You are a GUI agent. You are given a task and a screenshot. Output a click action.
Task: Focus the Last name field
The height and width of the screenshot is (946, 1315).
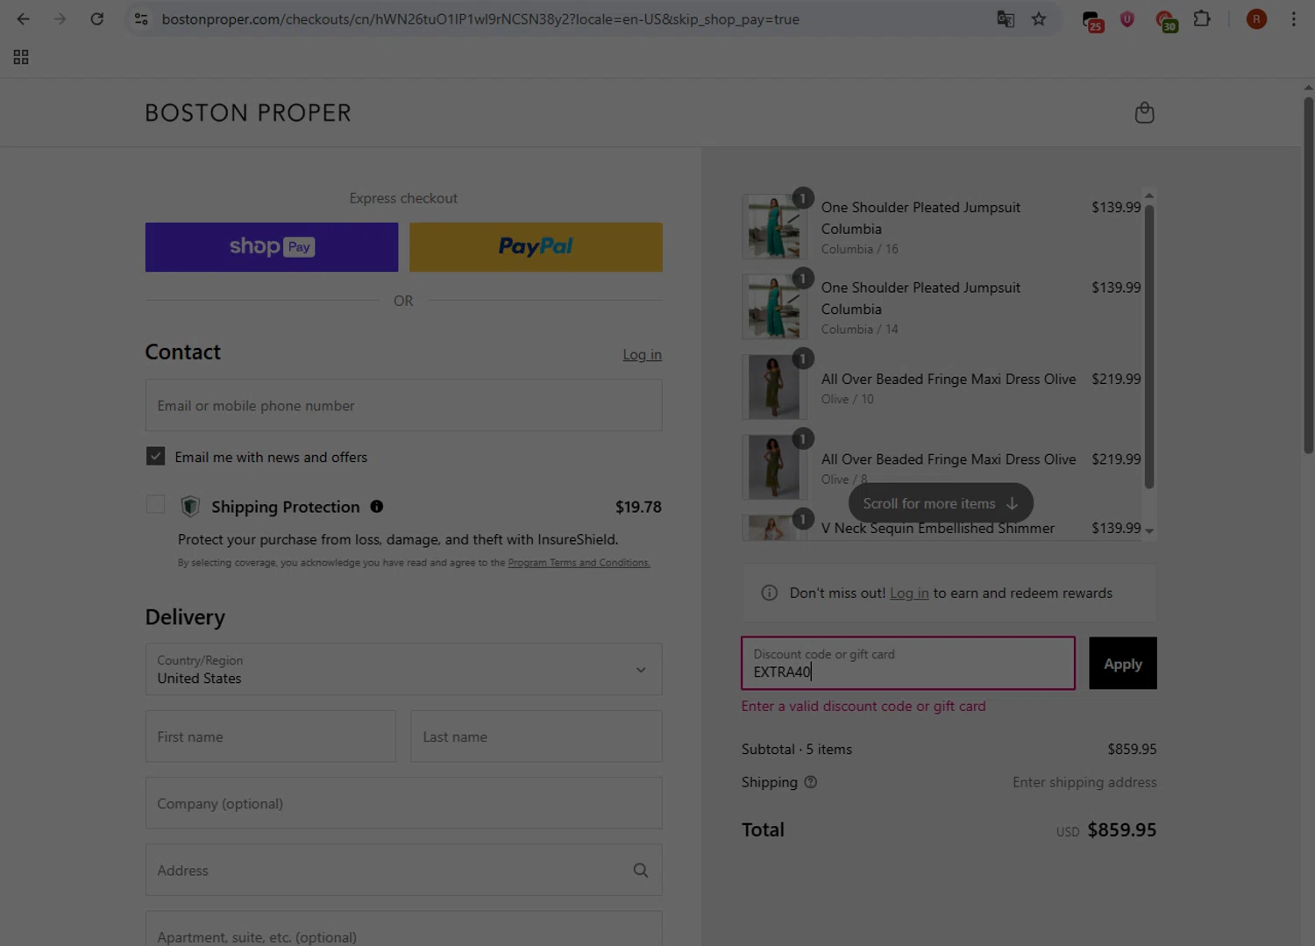click(536, 736)
